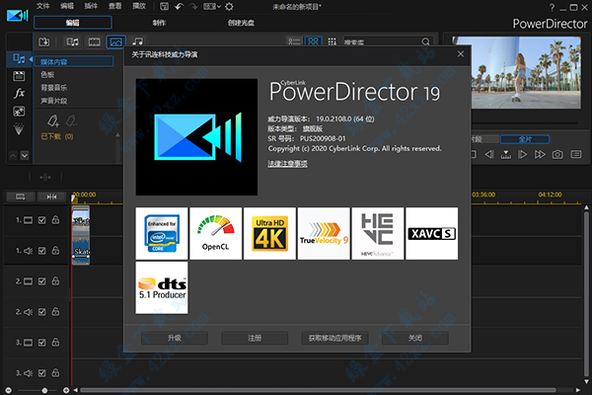Filter the library to video clips only
The height and width of the screenshot is (395, 592).
tap(94, 41)
